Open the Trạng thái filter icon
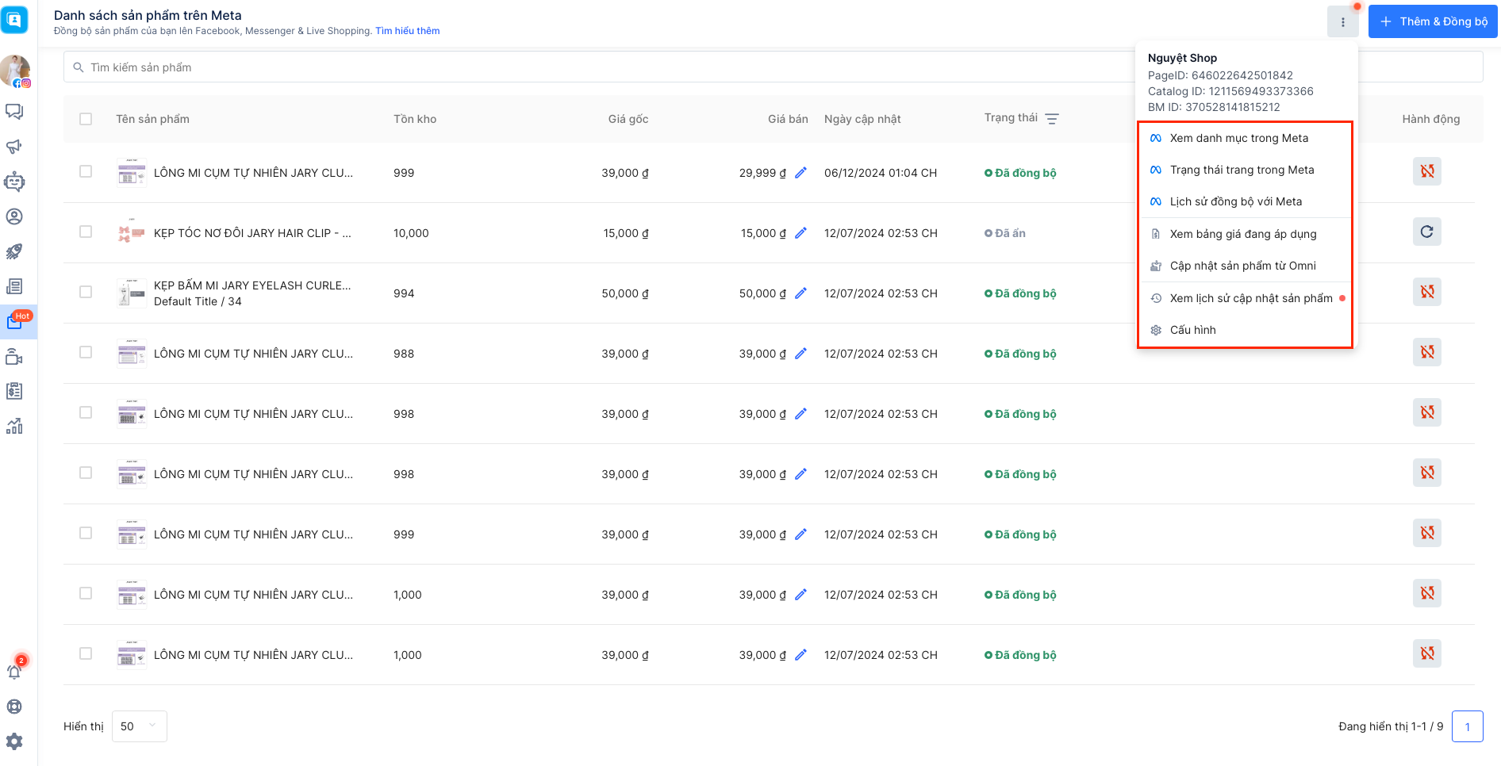Image resolution: width=1501 pixels, height=766 pixels. [x=1052, y=119]
